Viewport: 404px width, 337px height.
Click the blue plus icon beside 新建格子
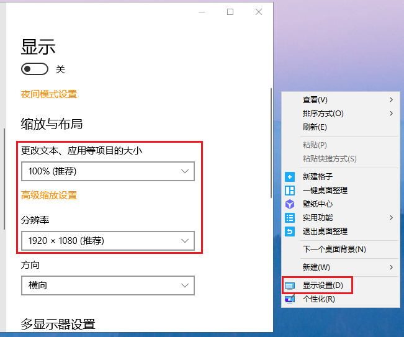(x=289, y=177)
